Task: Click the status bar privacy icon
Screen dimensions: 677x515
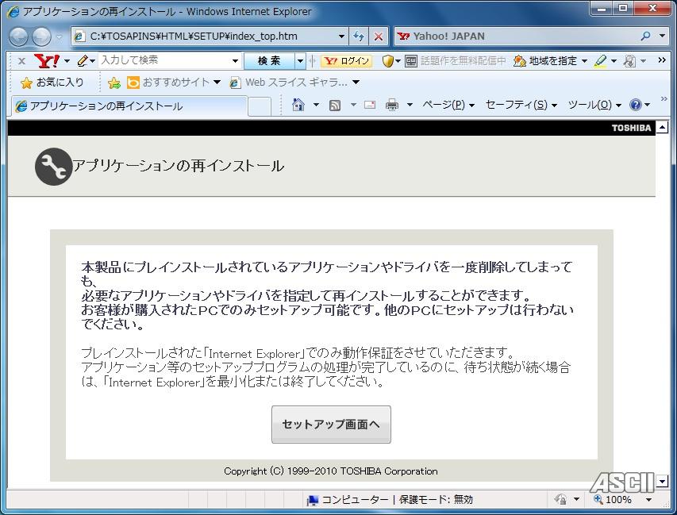Action: [561, 499]
